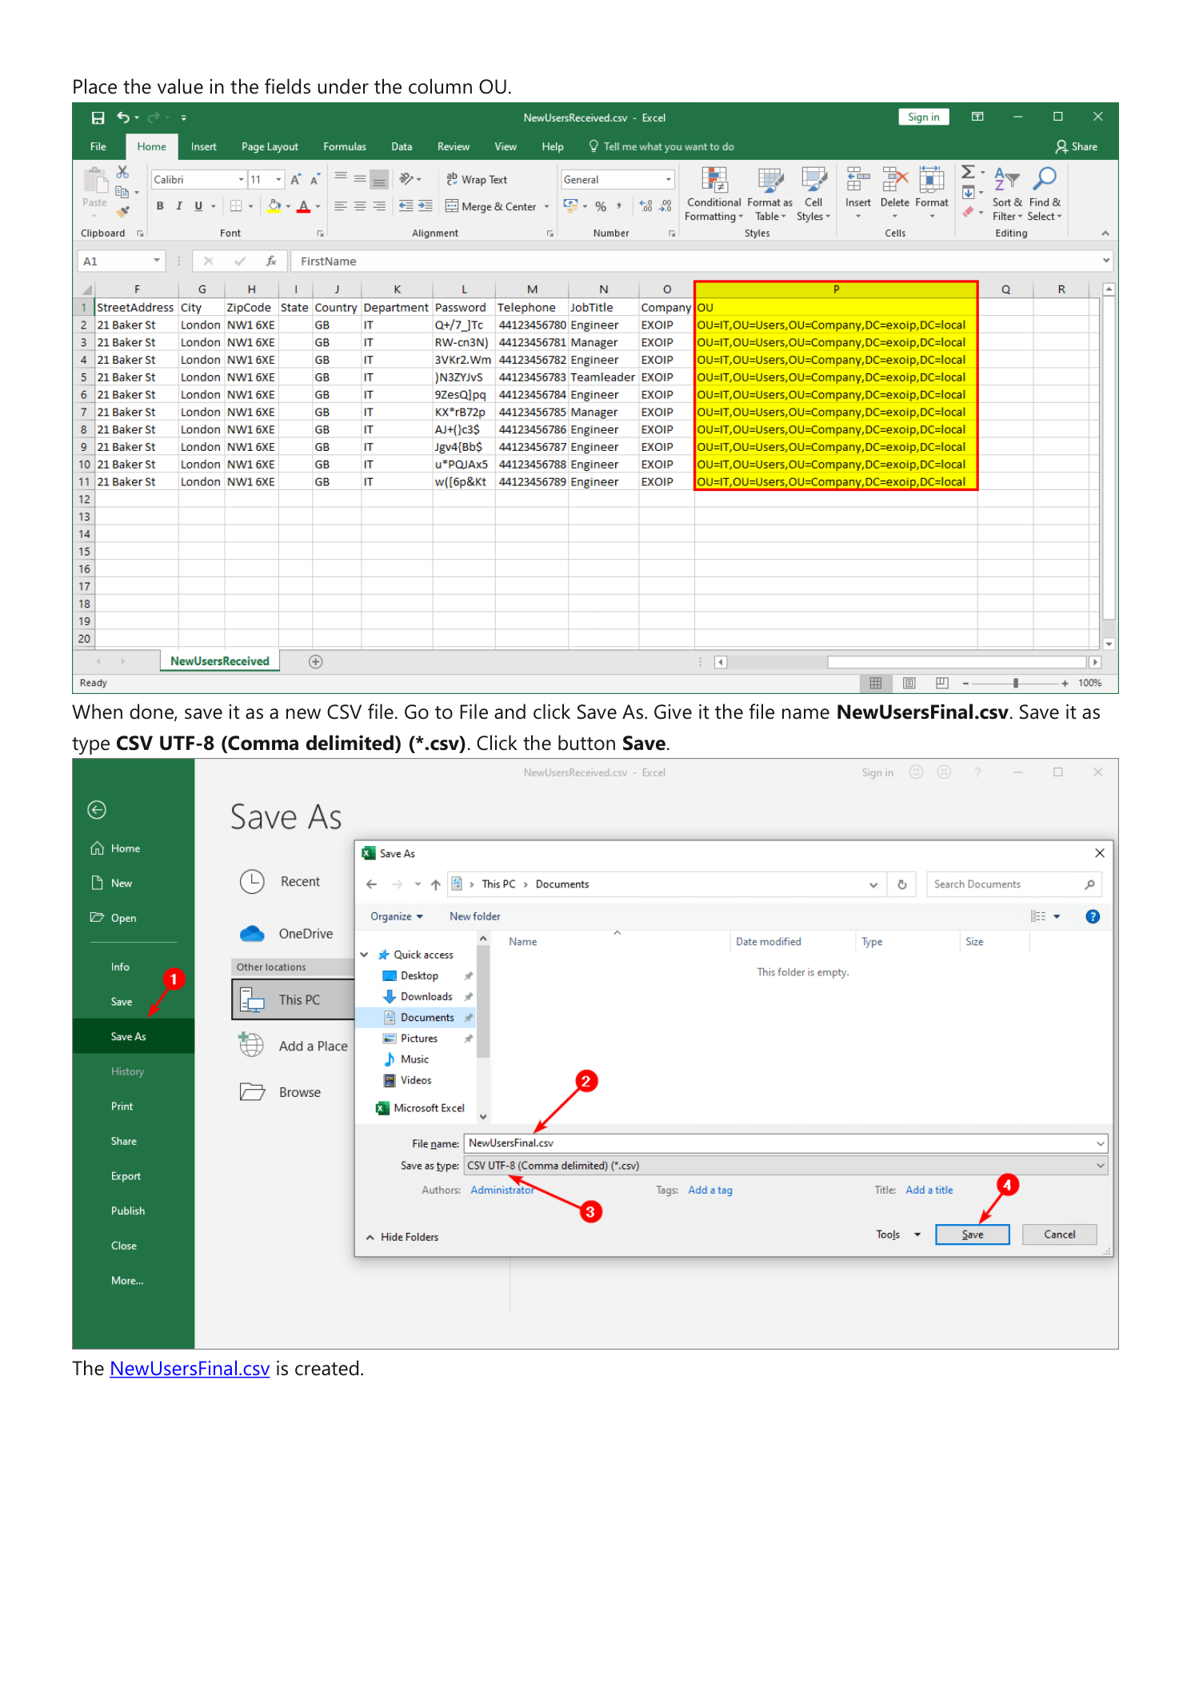
Task: Select Downloads in the navigation tree
Action: click(x=426, y=996)
